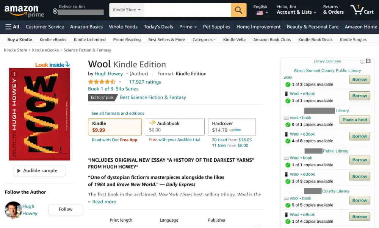379x228 pixels.
Task: Open the All hamburger menu
Action: tap(13, 27)
